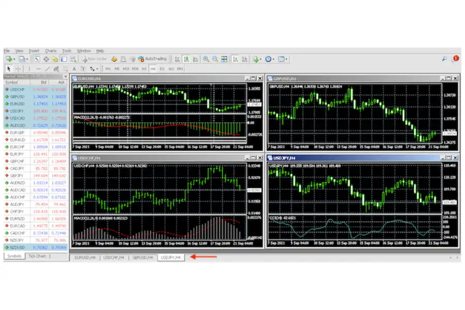Toggle the AutoTrading button
The image size is (465, 310).
point(152,59)
